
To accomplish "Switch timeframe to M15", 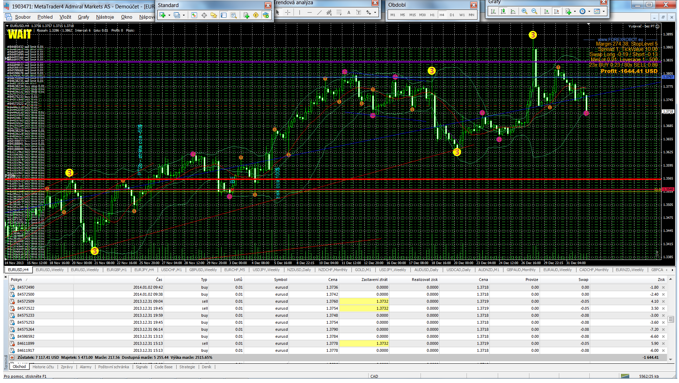I will 412,15.
